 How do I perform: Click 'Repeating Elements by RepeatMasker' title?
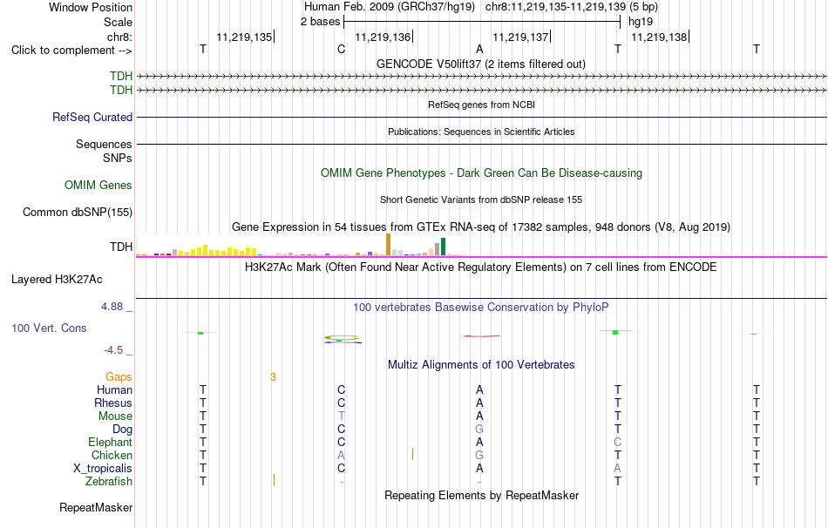(x=481, y=496)
